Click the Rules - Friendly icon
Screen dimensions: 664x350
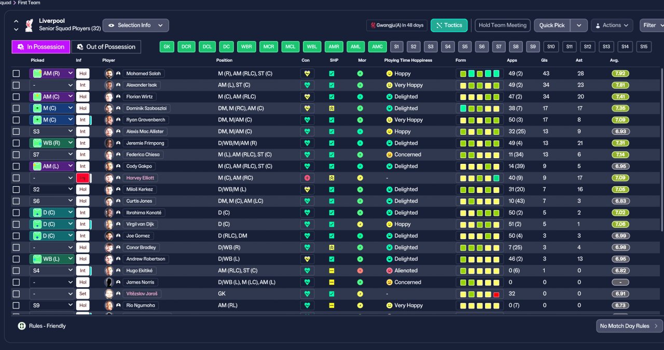[x=22, y=326]
